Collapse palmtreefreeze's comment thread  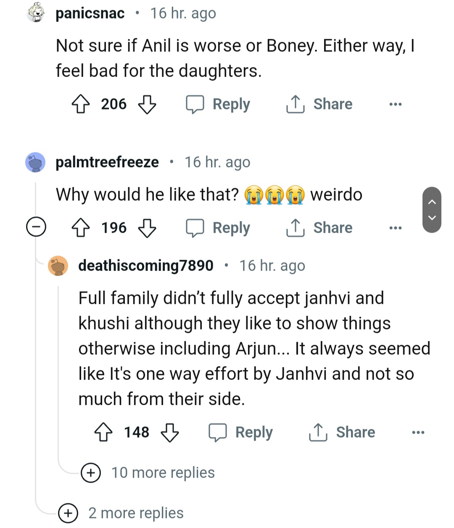pyautogui.click(x=36, y=228)
